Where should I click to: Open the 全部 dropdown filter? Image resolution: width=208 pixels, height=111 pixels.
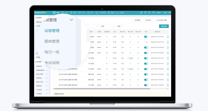click(x=107, y=26)
